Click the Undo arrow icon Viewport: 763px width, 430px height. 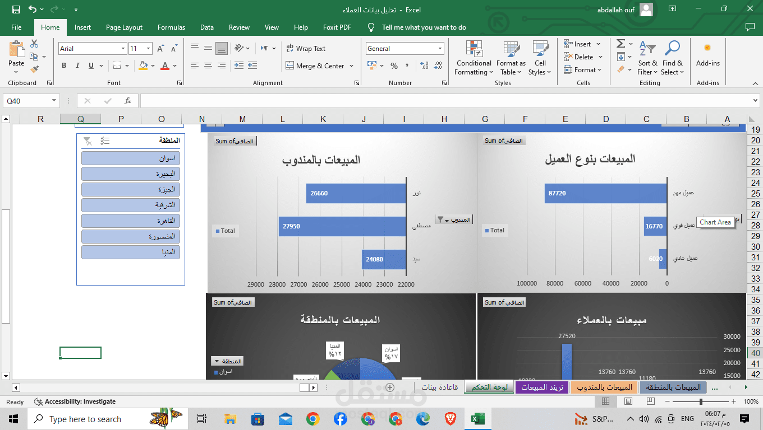[x=33, y=10]
